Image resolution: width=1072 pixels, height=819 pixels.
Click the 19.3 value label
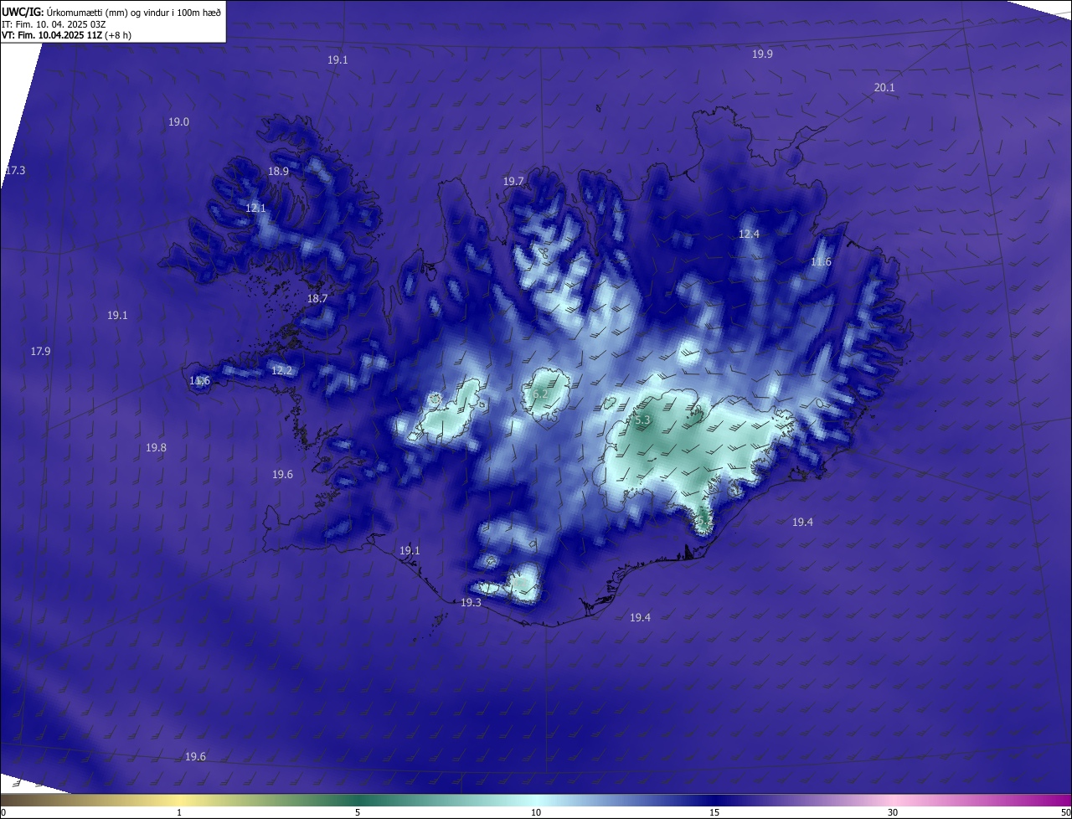tap(471, 602)
